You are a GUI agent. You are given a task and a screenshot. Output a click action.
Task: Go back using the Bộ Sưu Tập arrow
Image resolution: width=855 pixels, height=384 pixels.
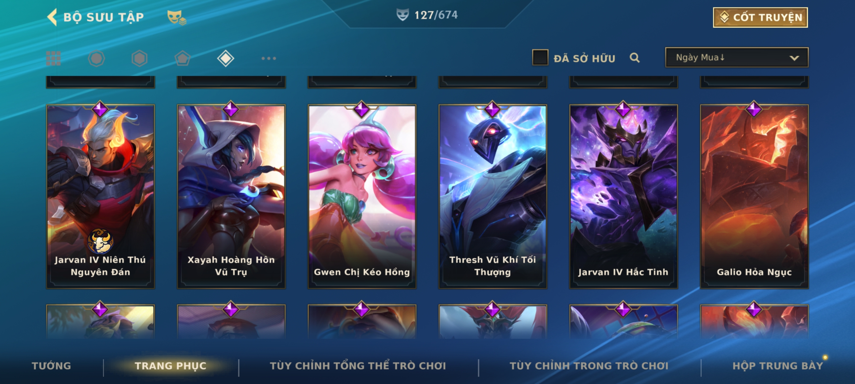tap(52, 17)
